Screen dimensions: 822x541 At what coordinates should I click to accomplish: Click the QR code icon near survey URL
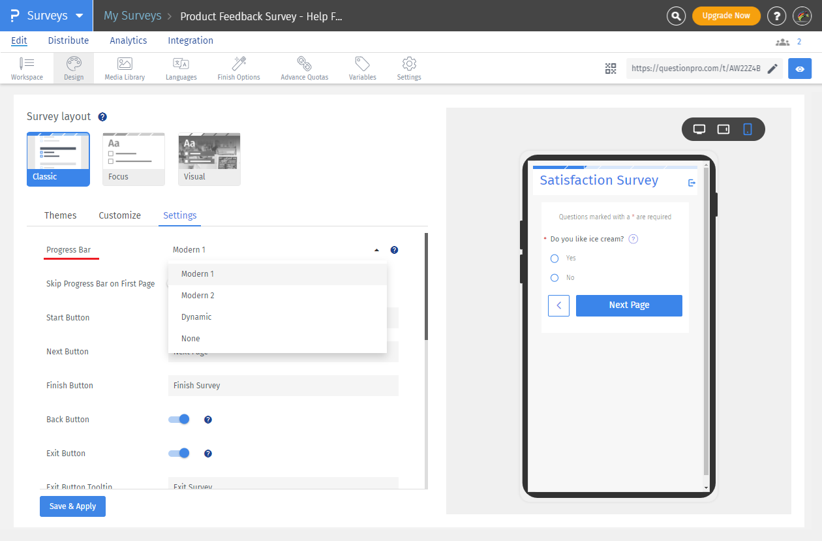(x=611, y=68)
